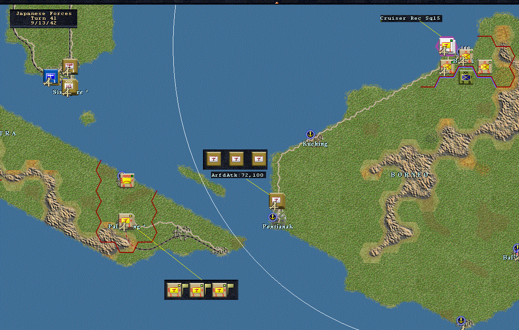519x330 pixels.
Task: Select the highlighted Cruiser Rec Sq15 unit
Action: pos(446,46)
